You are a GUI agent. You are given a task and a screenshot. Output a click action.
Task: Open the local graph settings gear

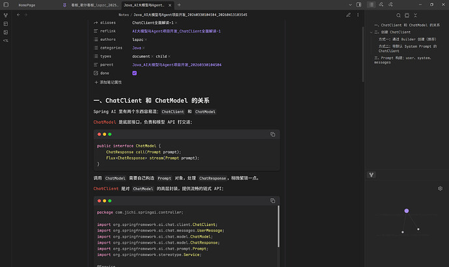pos(440,188)
